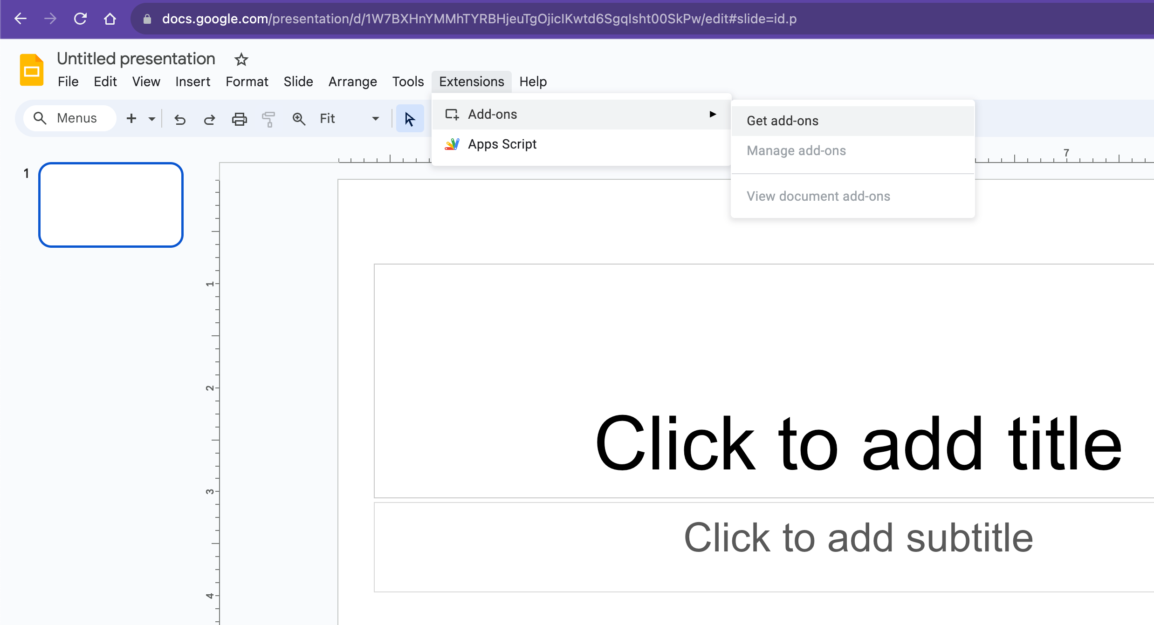Click the 'Click to add subtitle' placeholder
This screenshot has height=625, width=1154.
[858, 538]
